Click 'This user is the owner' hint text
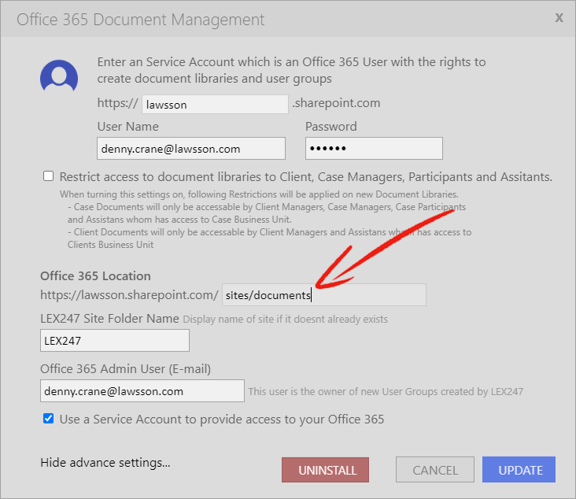The image size is (576, 499). click(386, 391)
